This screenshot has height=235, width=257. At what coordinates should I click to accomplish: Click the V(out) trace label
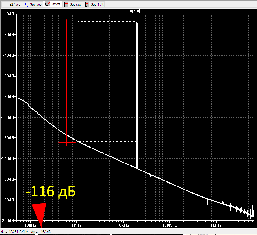(135, 11)
